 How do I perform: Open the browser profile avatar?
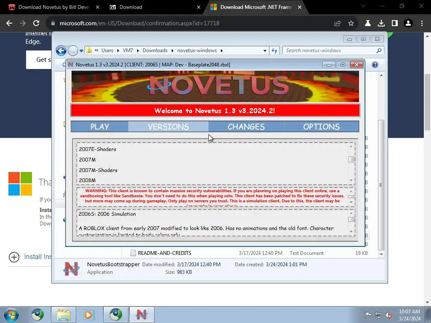pos(408,24)
